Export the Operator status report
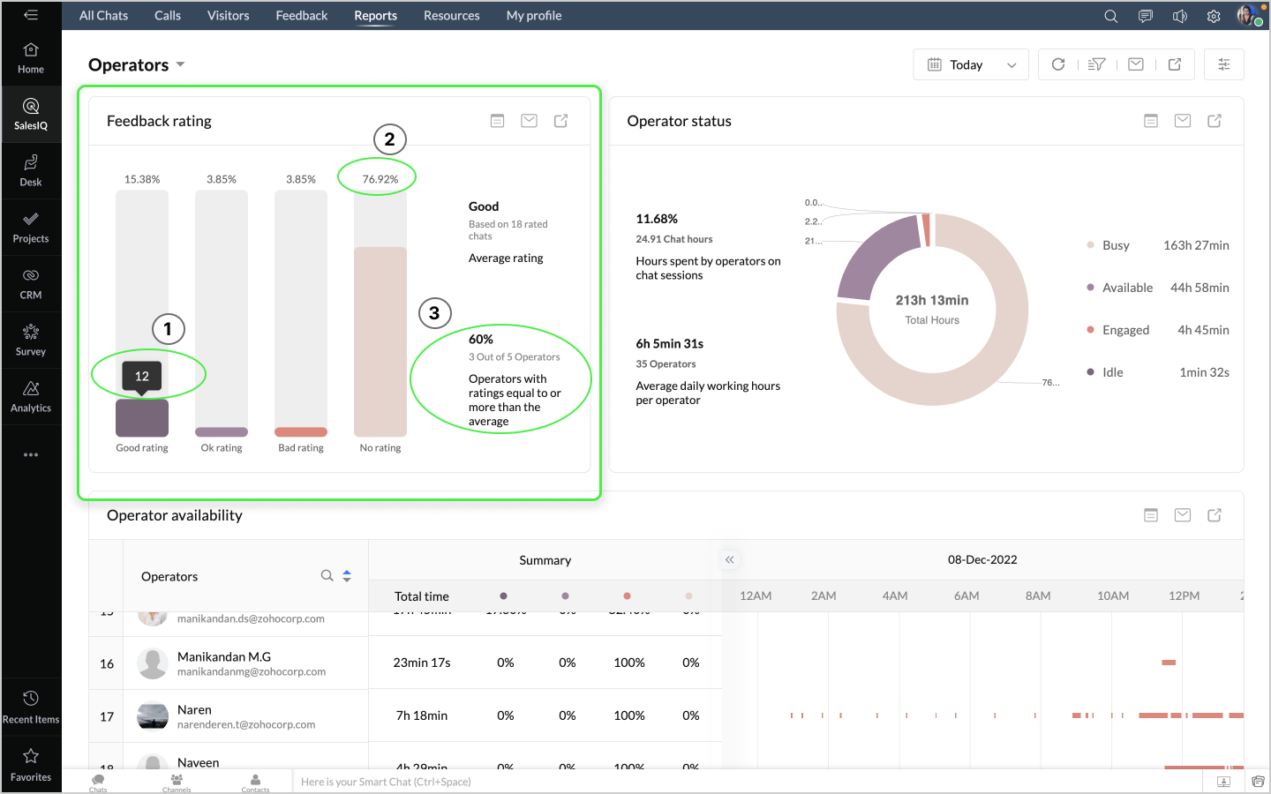 [x=1215, y=121]
